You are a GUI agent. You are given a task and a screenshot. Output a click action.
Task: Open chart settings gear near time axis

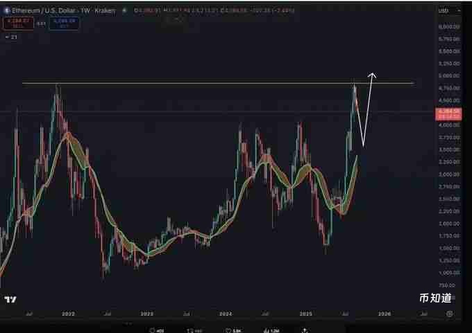coord(450,314)
